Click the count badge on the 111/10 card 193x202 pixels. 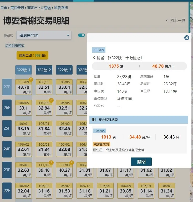51,162
